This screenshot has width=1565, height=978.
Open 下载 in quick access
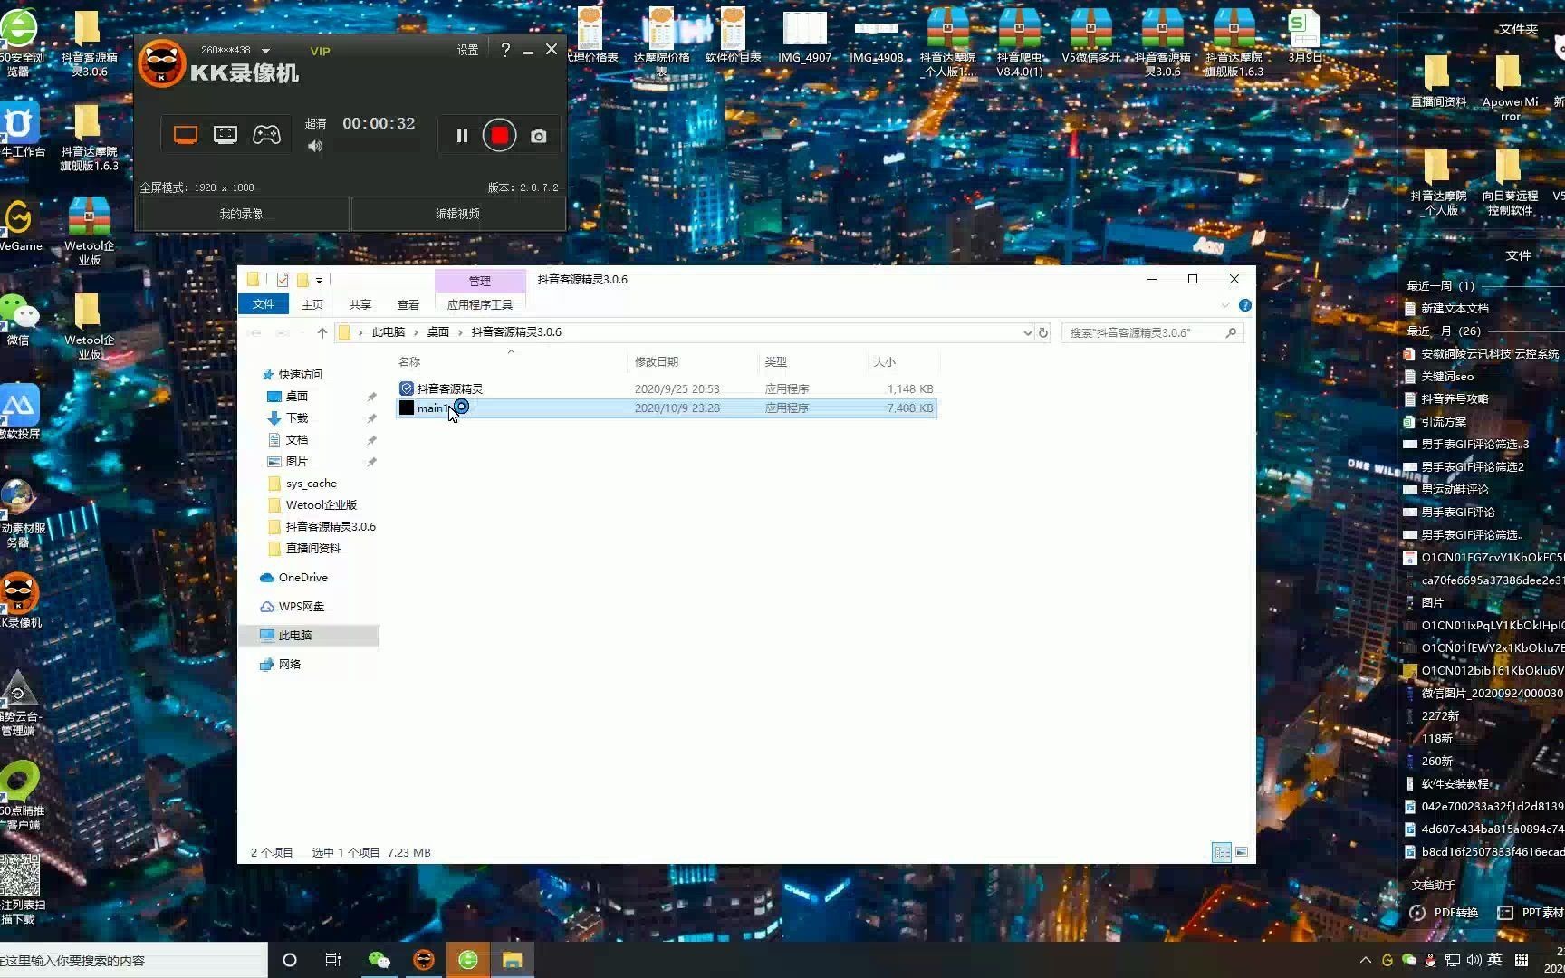[297, 417]
